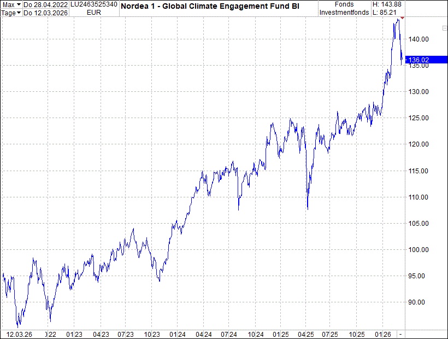Image resolution: width=448 pixels, height=339 pixels.
Task: Click the 04 25 time axis label
Action: (306, 335)
